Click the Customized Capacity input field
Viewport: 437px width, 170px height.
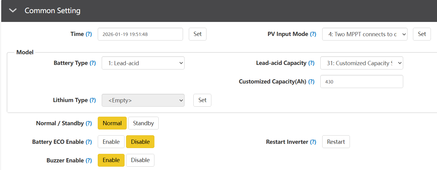[361, 82]
